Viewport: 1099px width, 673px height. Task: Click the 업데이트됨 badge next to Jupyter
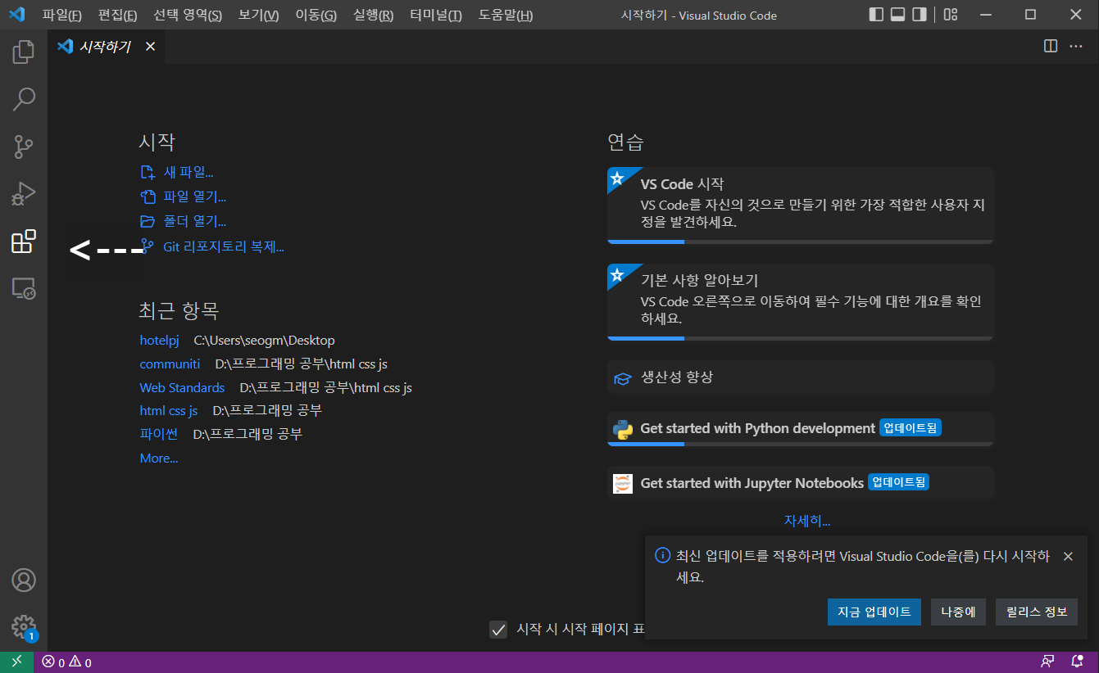point(898,482)
